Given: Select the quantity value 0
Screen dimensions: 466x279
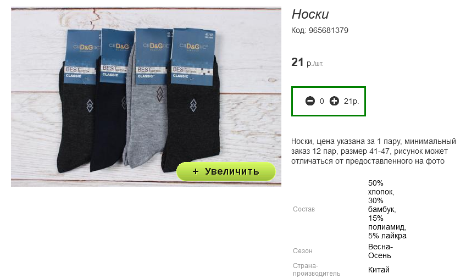Looking at the screenshot, I should (x=322, y=101).
